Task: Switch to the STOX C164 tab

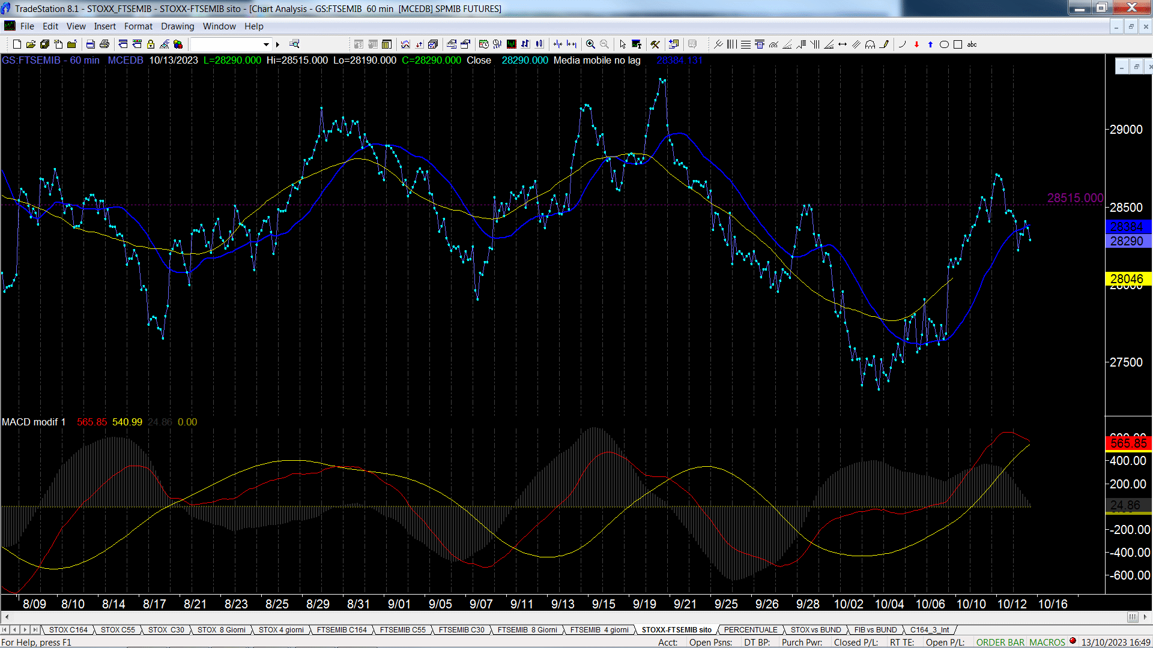Action: click(x=68, y=630)
